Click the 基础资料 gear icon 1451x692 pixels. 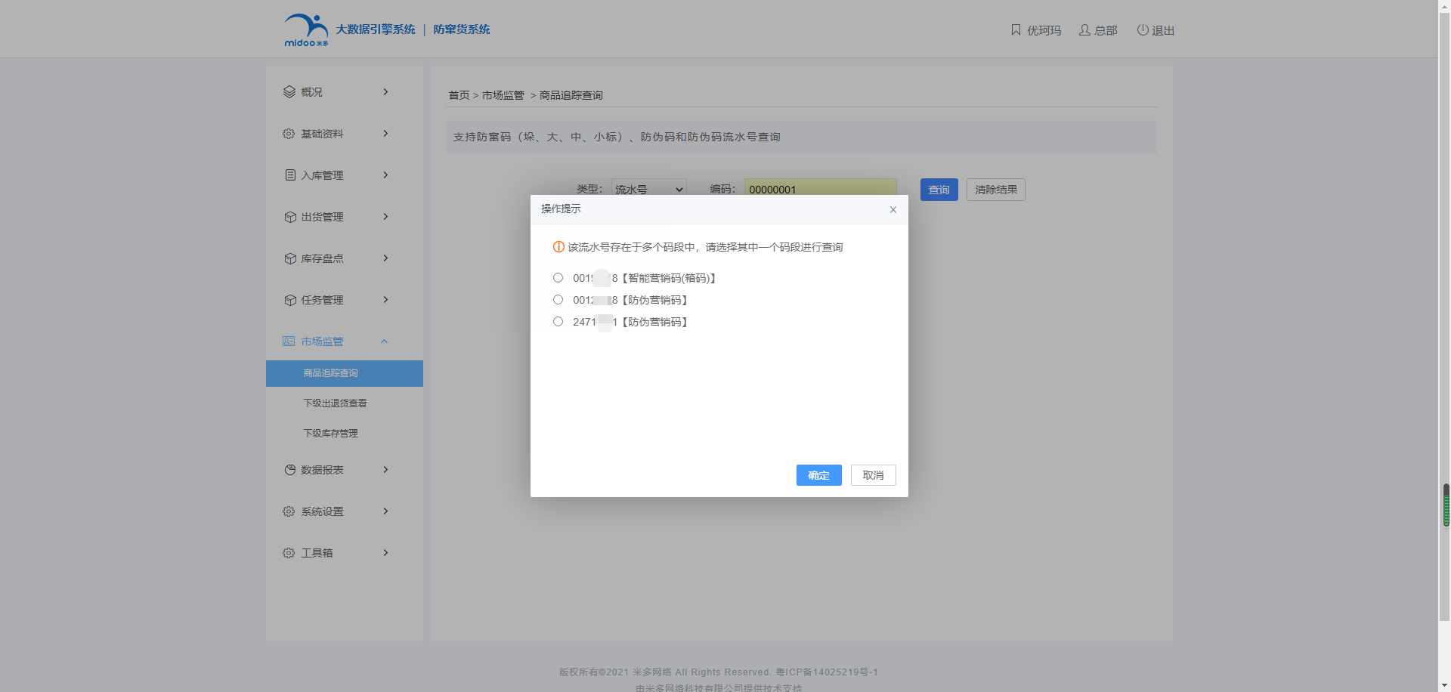[289, 134]
